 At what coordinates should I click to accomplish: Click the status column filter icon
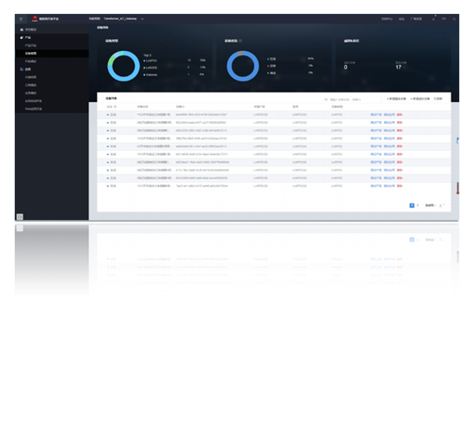point(115,107)
